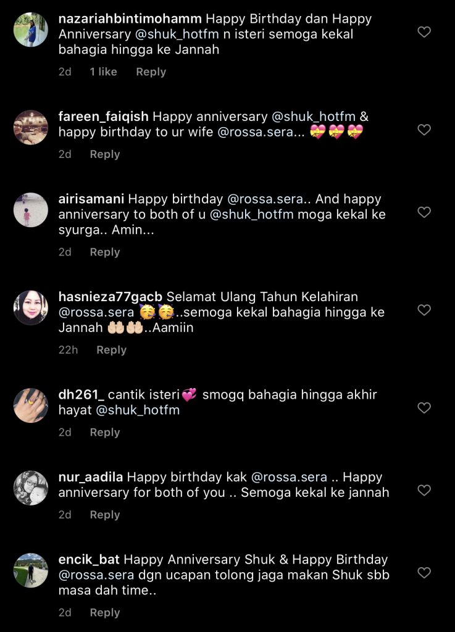View the "1 like" count on the first comment

(103, 72)
